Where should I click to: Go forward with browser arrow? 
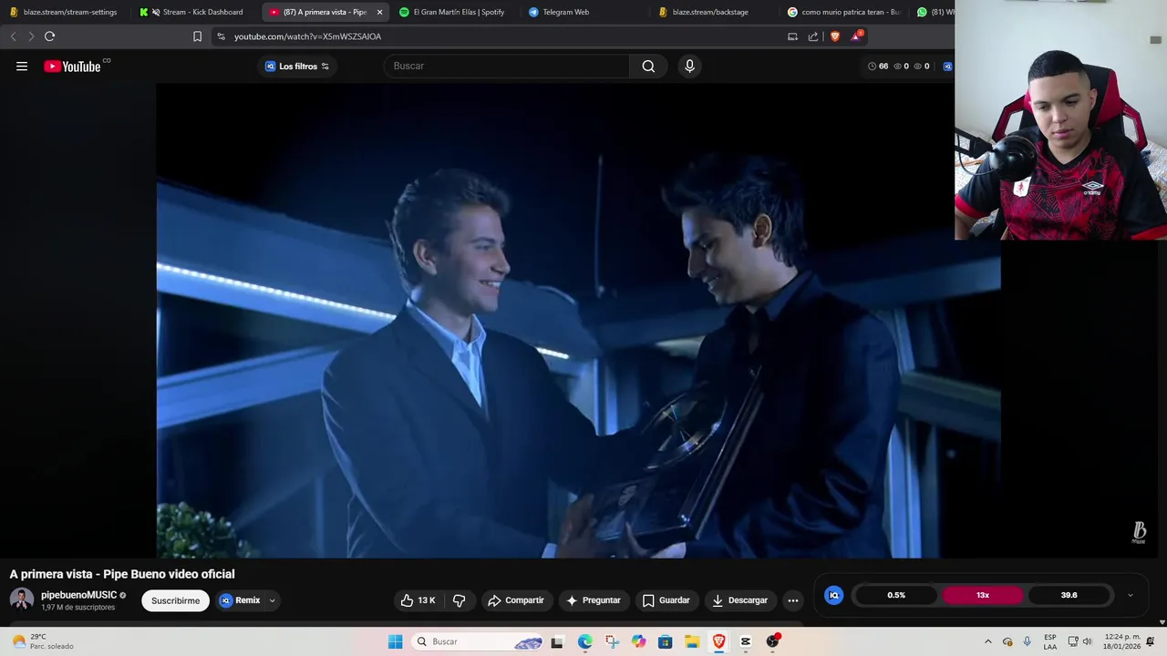[31, 36]
